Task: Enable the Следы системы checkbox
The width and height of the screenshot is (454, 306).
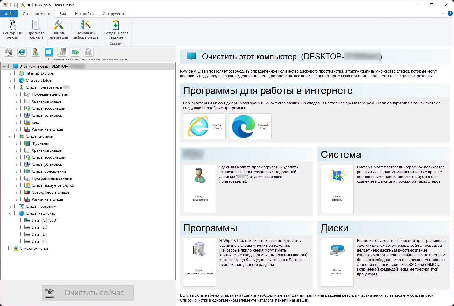Action: click(16, 136)
